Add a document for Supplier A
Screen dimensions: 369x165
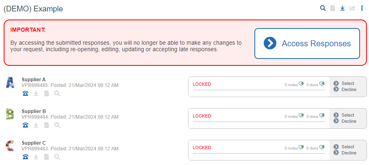pyautogui.click(x=322, y=84)
